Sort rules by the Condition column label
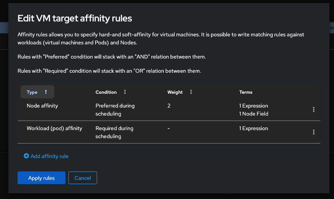The image size is (334, 199). (x=106, y=92)
